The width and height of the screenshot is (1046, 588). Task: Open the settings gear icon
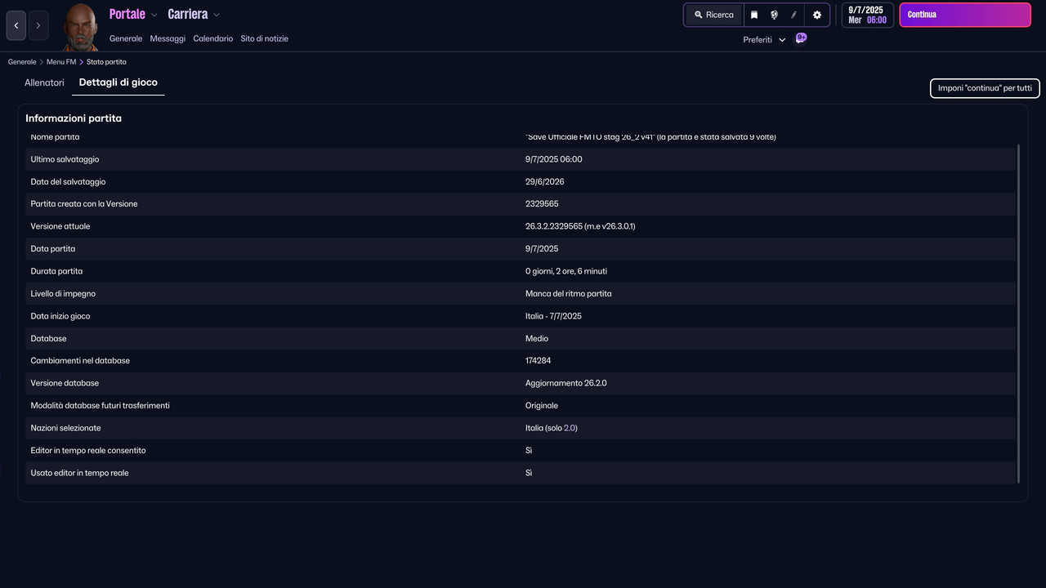[x=816, y=15]
